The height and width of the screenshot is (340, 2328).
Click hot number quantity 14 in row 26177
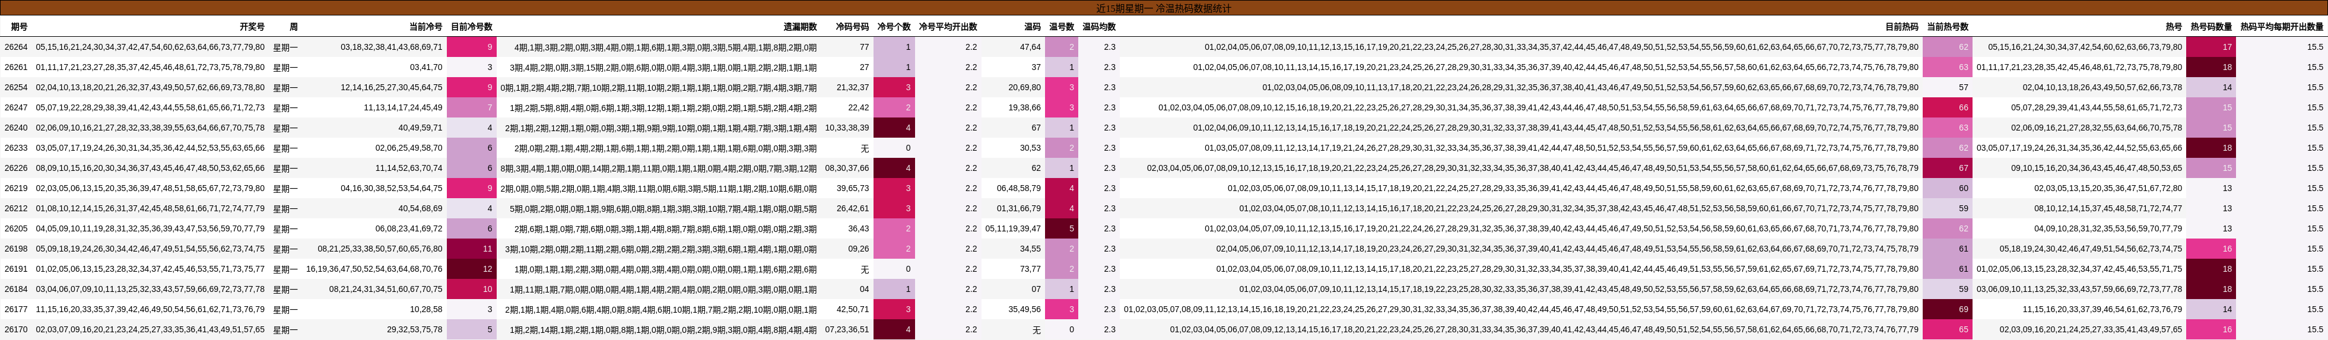pyautogui.click(x=2212, y=309)
